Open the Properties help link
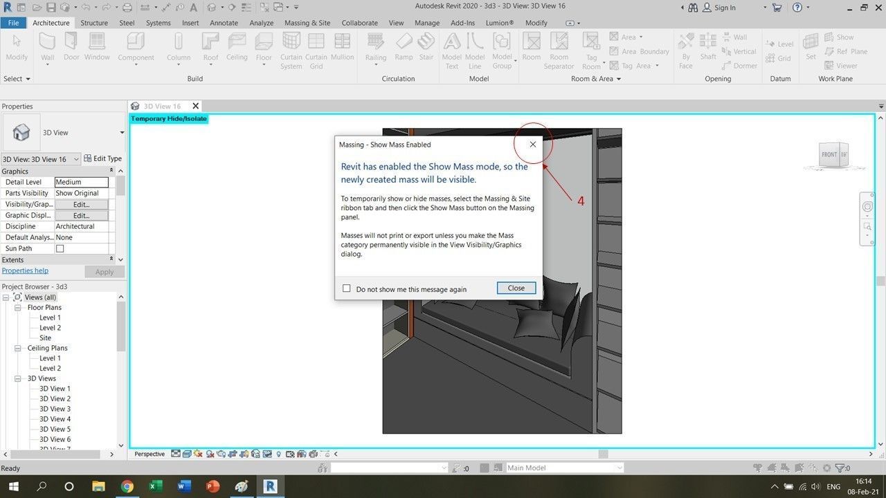 pyautogui.click(x=25, y=271)
